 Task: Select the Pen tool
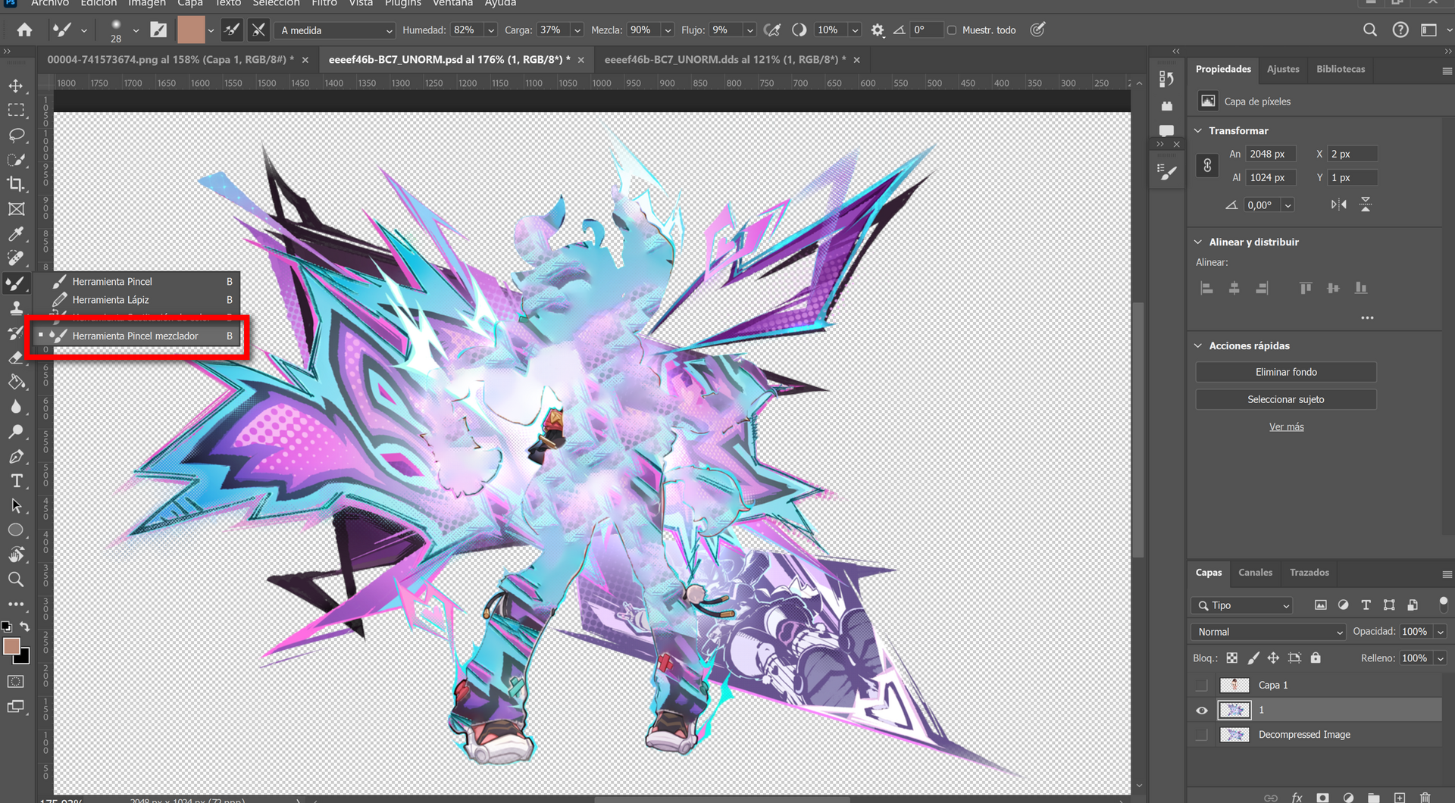pyautogui.click(x=16, y=457)
